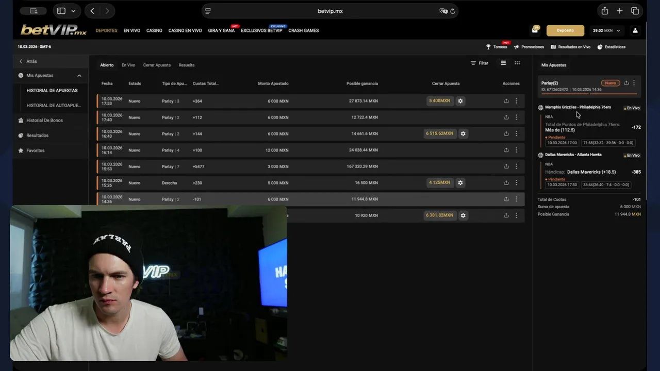660x371 pixels.
Task: Open cashout settings gear for 6 515.62MXN bet
Action: pyautogui.click(x=463, y=133)
